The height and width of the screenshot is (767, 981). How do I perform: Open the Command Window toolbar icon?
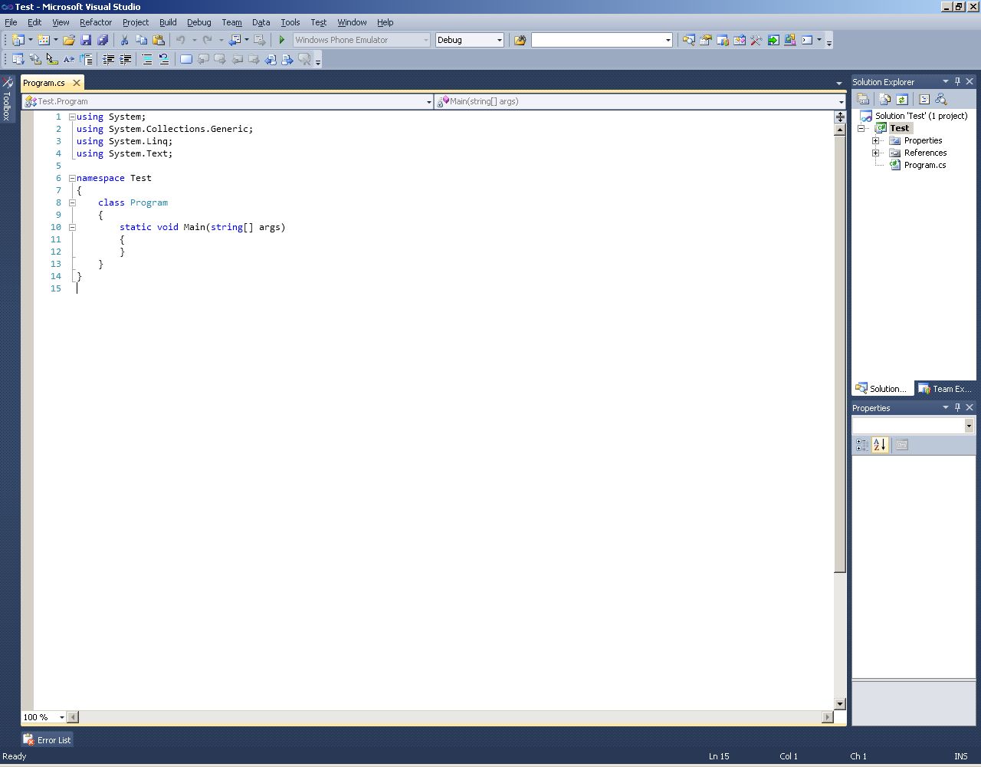pos(807,40)
